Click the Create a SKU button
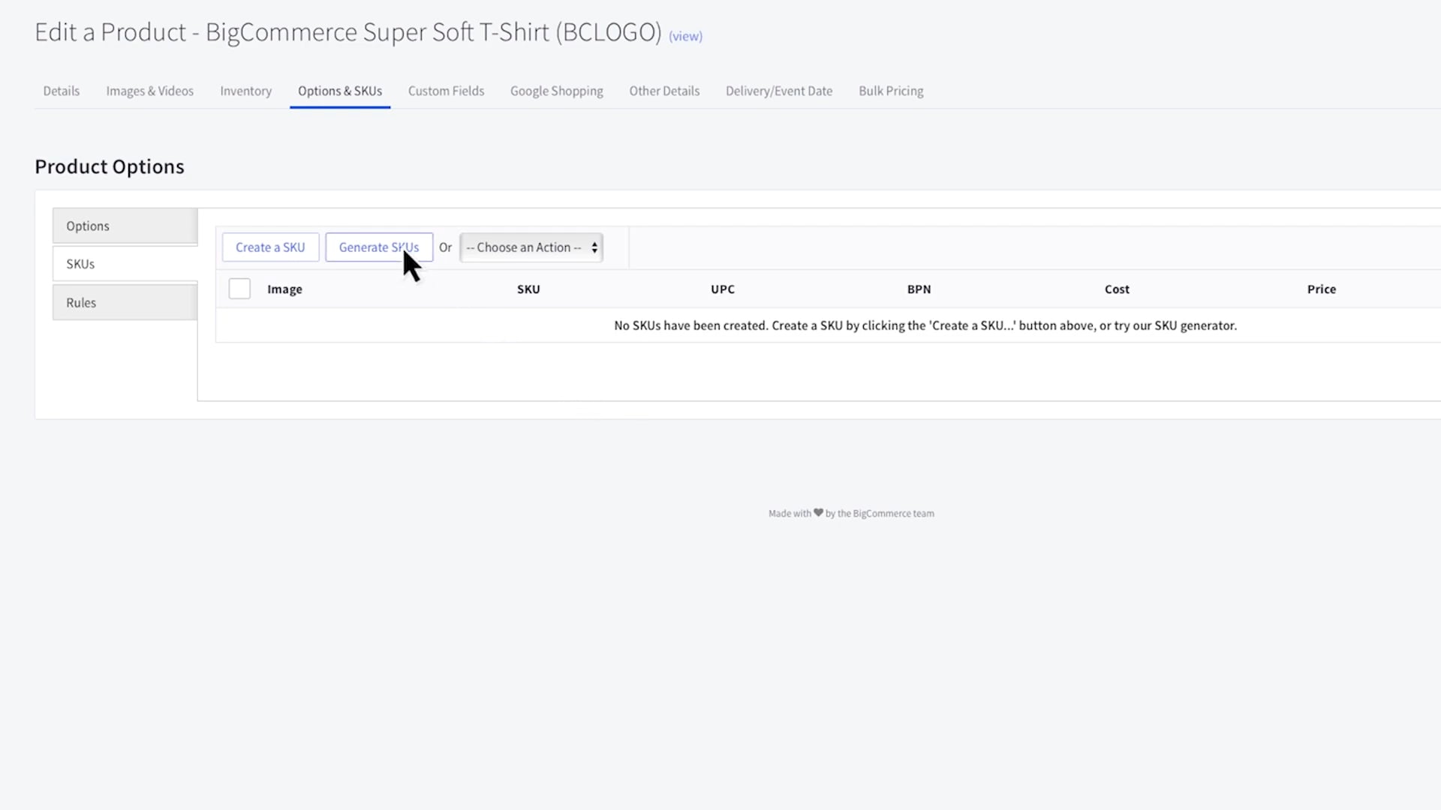This screenshot has width=1441, height=810. click(x=270, y=247)
